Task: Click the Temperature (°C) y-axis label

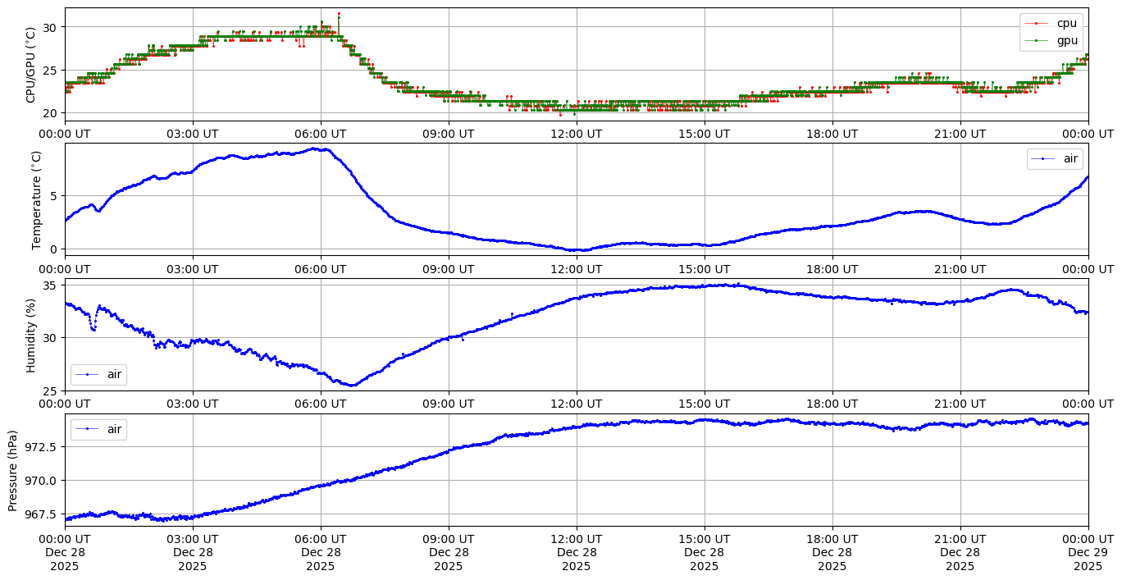Action: [x=36, y=199]
